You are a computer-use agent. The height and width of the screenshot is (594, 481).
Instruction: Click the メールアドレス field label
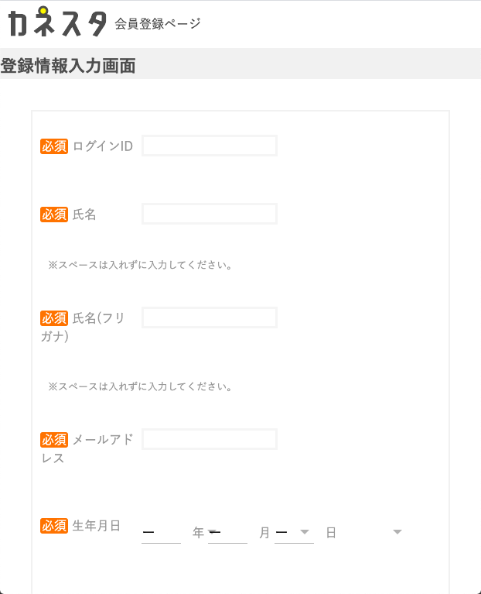point(87,448)
